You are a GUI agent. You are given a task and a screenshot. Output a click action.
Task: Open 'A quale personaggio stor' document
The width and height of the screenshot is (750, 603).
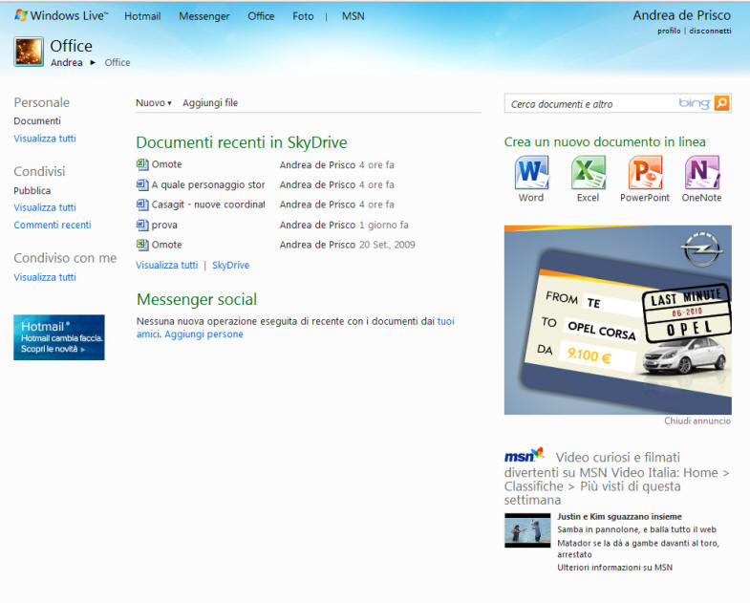click(x=208, y=184)
